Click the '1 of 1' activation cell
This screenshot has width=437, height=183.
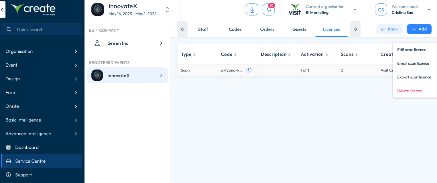click(317, 70)
